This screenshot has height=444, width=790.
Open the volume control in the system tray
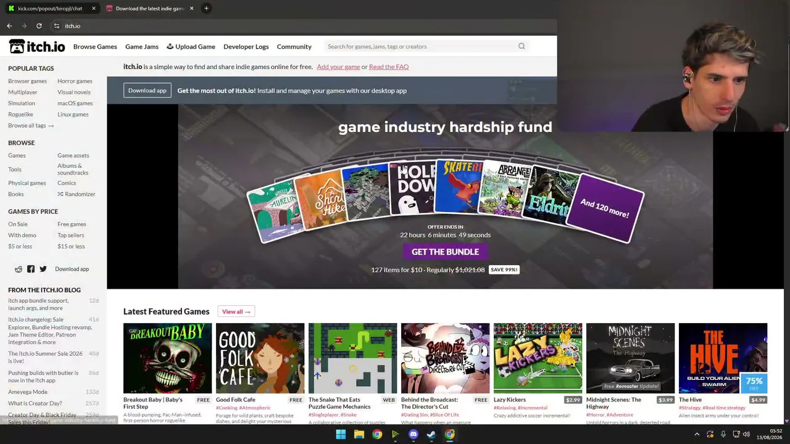click(x=746, y=434)
